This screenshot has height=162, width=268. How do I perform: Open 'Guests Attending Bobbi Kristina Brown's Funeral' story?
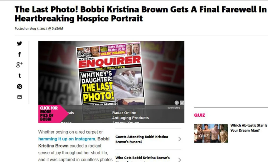tap(142, 139)
